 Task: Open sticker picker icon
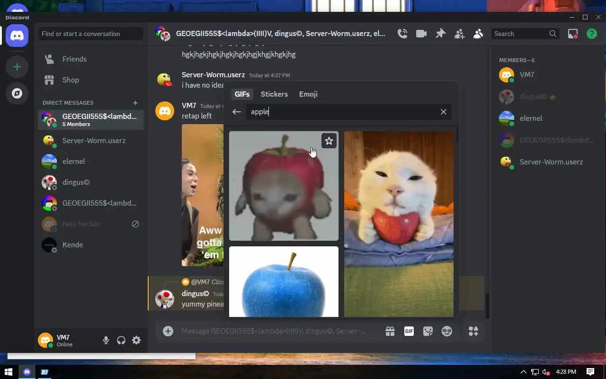coord(428,331)
